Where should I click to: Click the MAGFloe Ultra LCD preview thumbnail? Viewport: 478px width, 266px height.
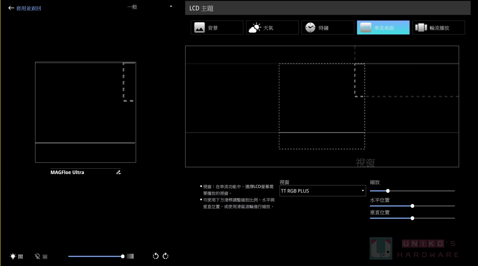pos(85,112)
